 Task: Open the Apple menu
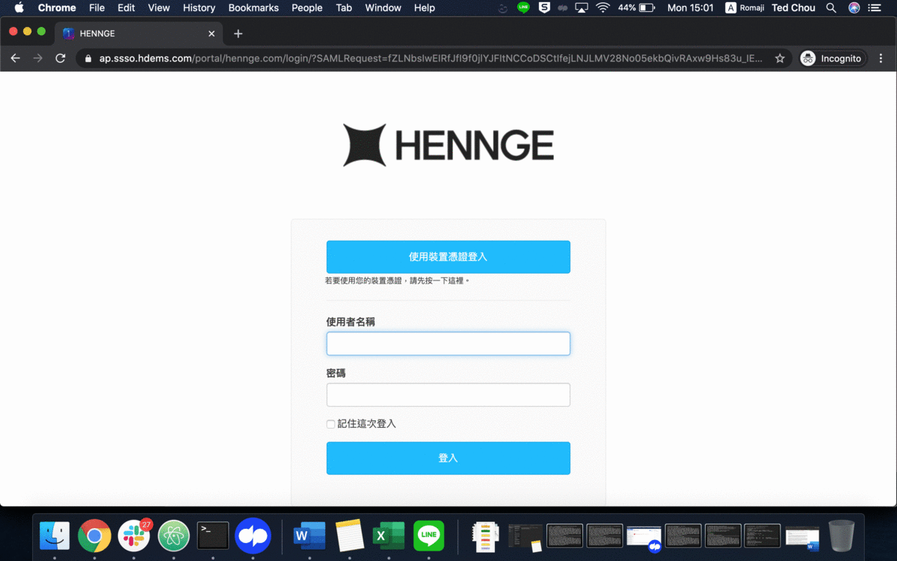(19, 7)
